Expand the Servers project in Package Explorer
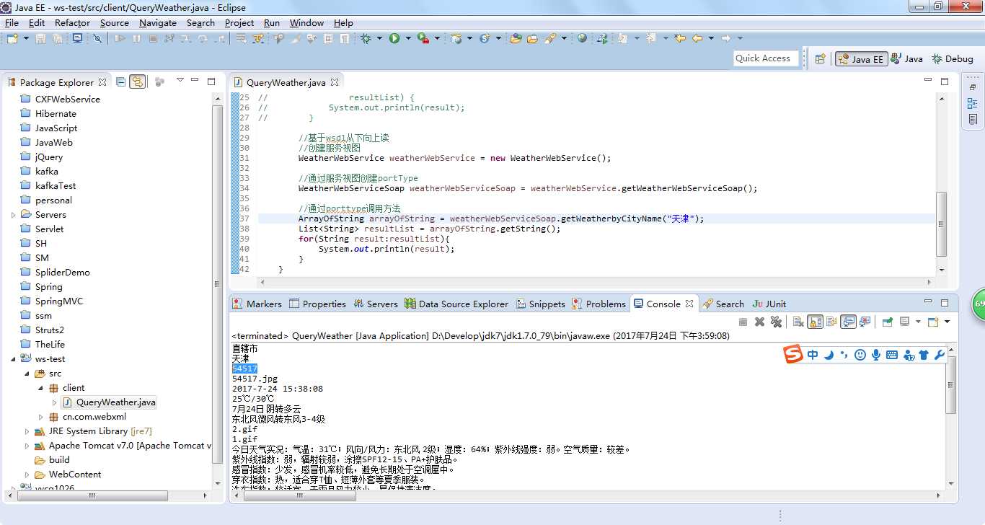 pos(13,215)
